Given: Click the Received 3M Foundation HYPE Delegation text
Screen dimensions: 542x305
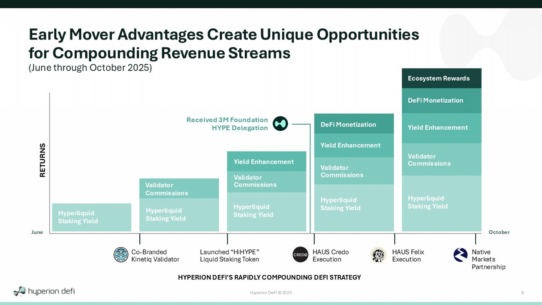Looking at the screenshot, I should click(x=227, y=124).
